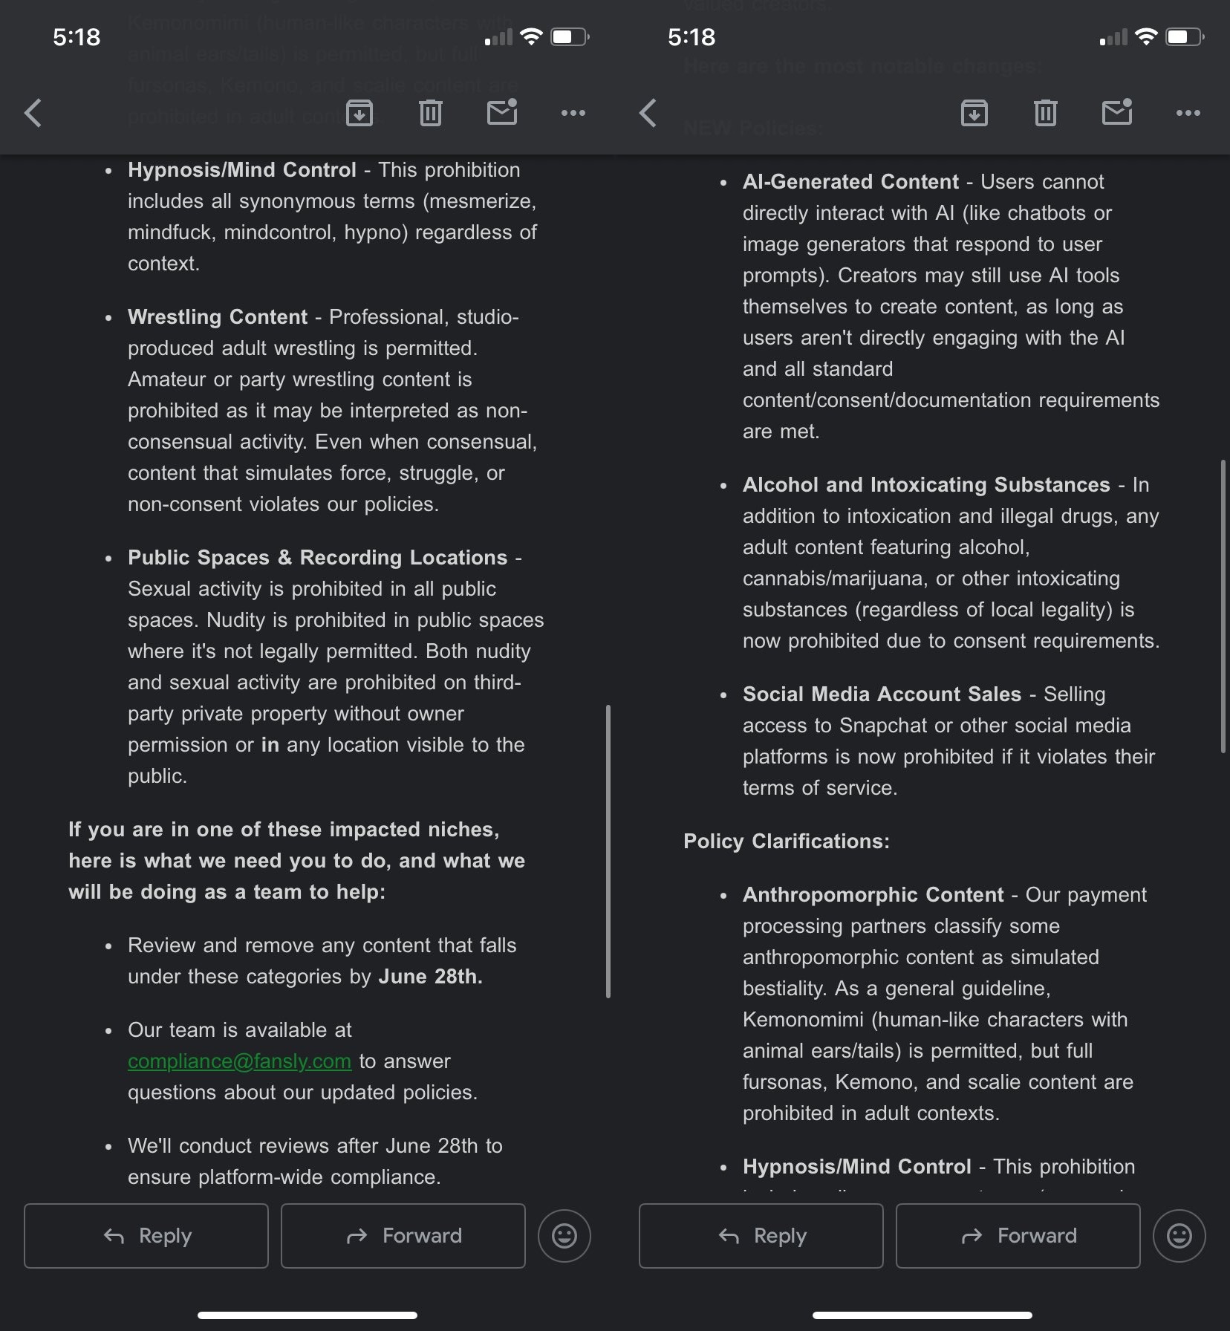The height and width of the screenshot is (1331, 1230).
Task: Mark as unread in the right screen
Action: (x=1117, y=111)
